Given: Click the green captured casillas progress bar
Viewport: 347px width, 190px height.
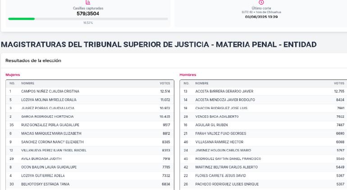Looking at the screenshot, I should pyautogui.click(x=22, y=19).
